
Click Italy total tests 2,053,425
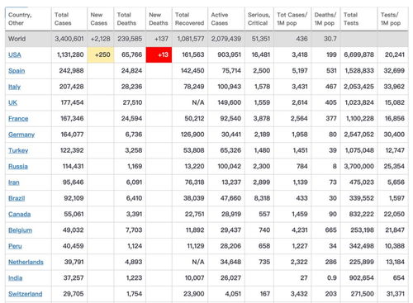(358, 87)
